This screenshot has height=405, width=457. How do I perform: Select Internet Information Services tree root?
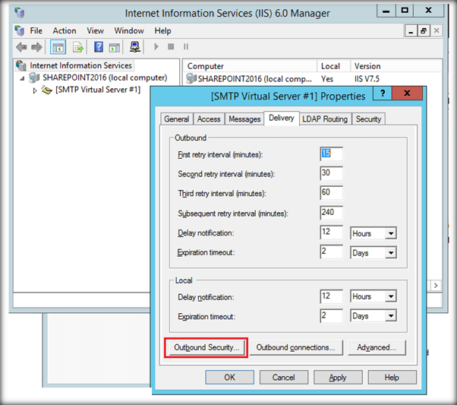coord(80,65)
